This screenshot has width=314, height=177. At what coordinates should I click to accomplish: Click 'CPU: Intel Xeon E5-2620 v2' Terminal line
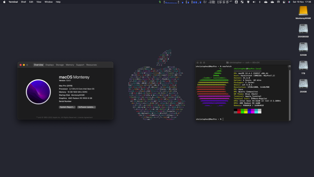tap(257, 101)
